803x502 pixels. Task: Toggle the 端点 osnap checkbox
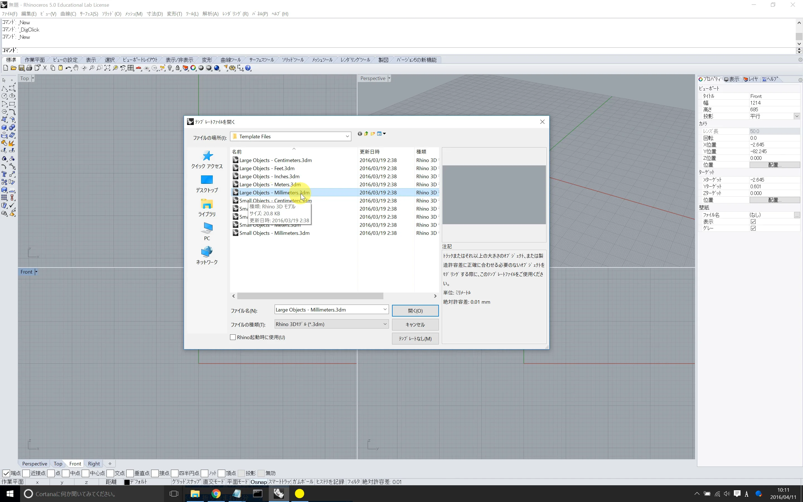click(6, 473)
